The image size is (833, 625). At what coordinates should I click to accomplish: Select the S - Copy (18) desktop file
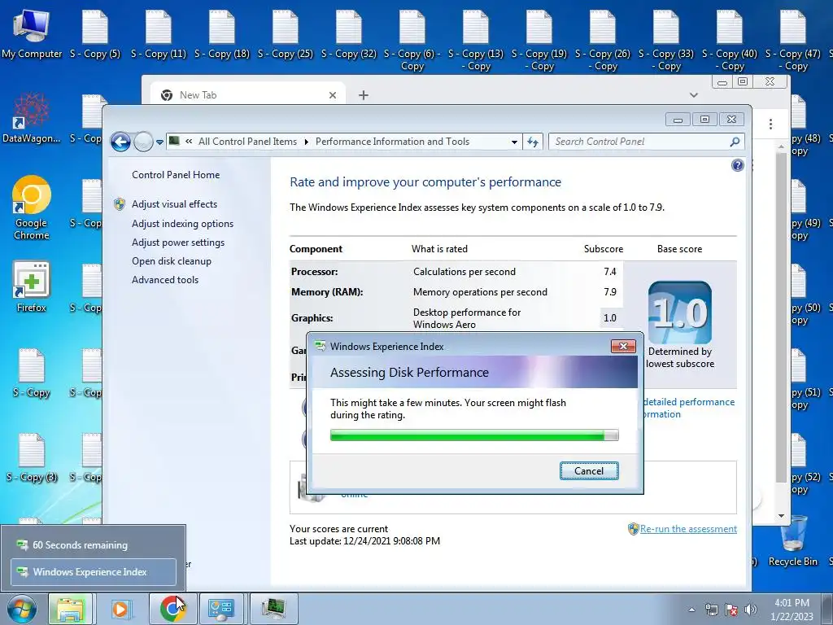click(x=221, y=35)
